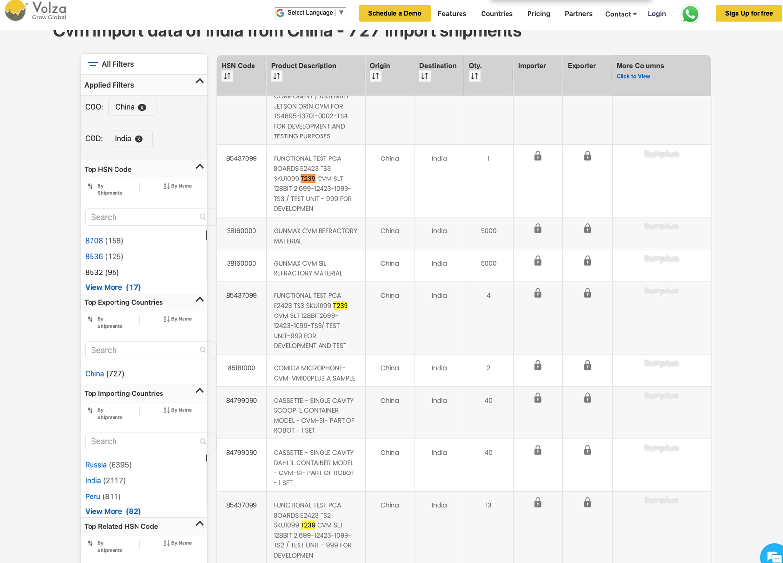Open WhatsApp chat icon in header

(690, 14)
